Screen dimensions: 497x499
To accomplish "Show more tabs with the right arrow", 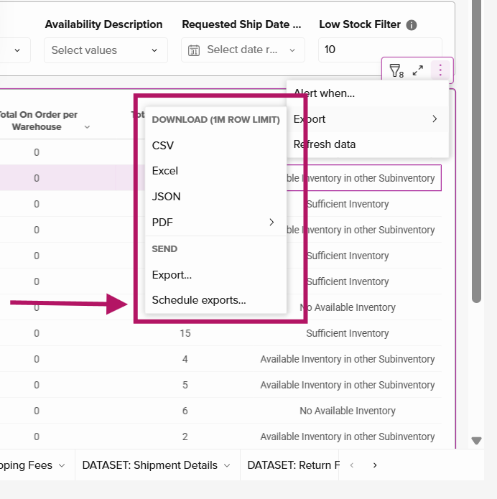I will [x=375, y=465].
